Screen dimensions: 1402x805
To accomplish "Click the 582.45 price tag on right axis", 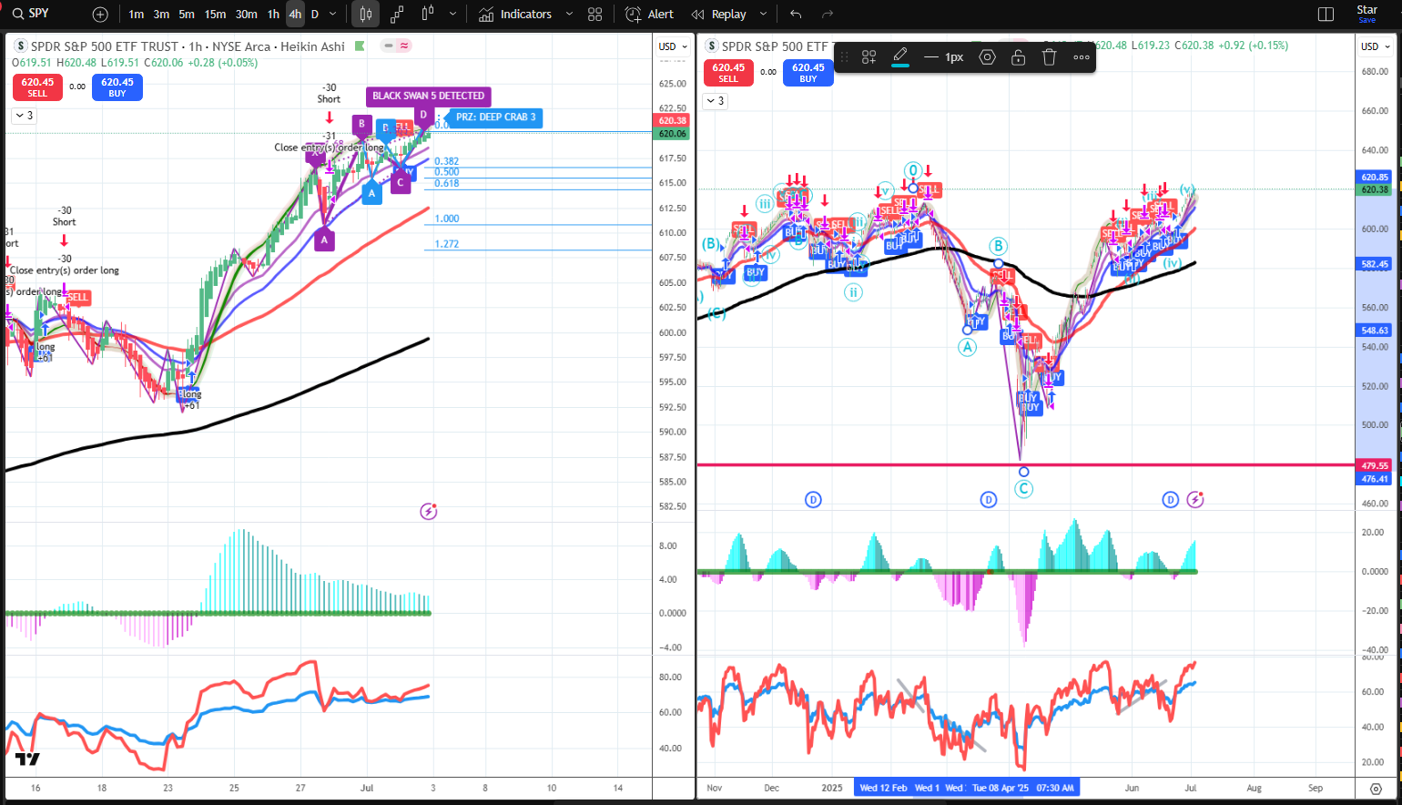I will 1375,264.
